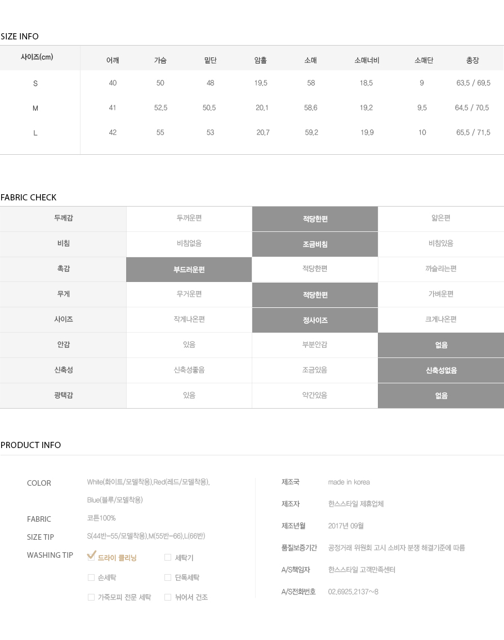Click the SIZE INFO heading

click(x=20, y=37)
